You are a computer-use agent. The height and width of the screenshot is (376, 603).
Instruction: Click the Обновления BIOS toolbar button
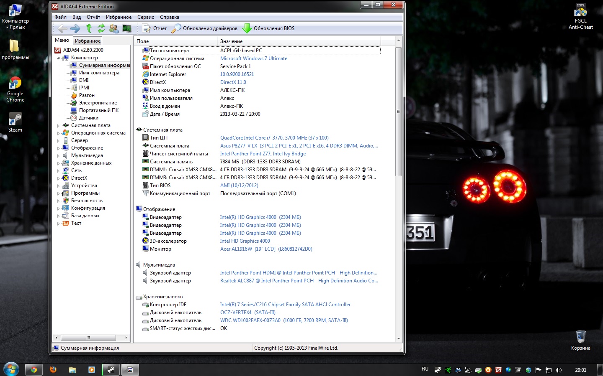[268, 28]
